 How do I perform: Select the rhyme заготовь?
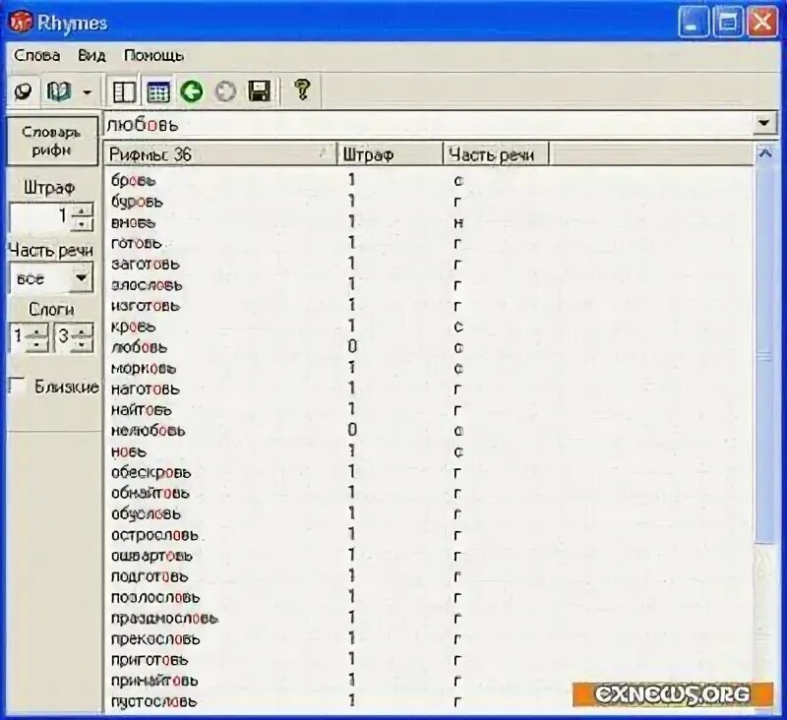[x=146, y=265]
